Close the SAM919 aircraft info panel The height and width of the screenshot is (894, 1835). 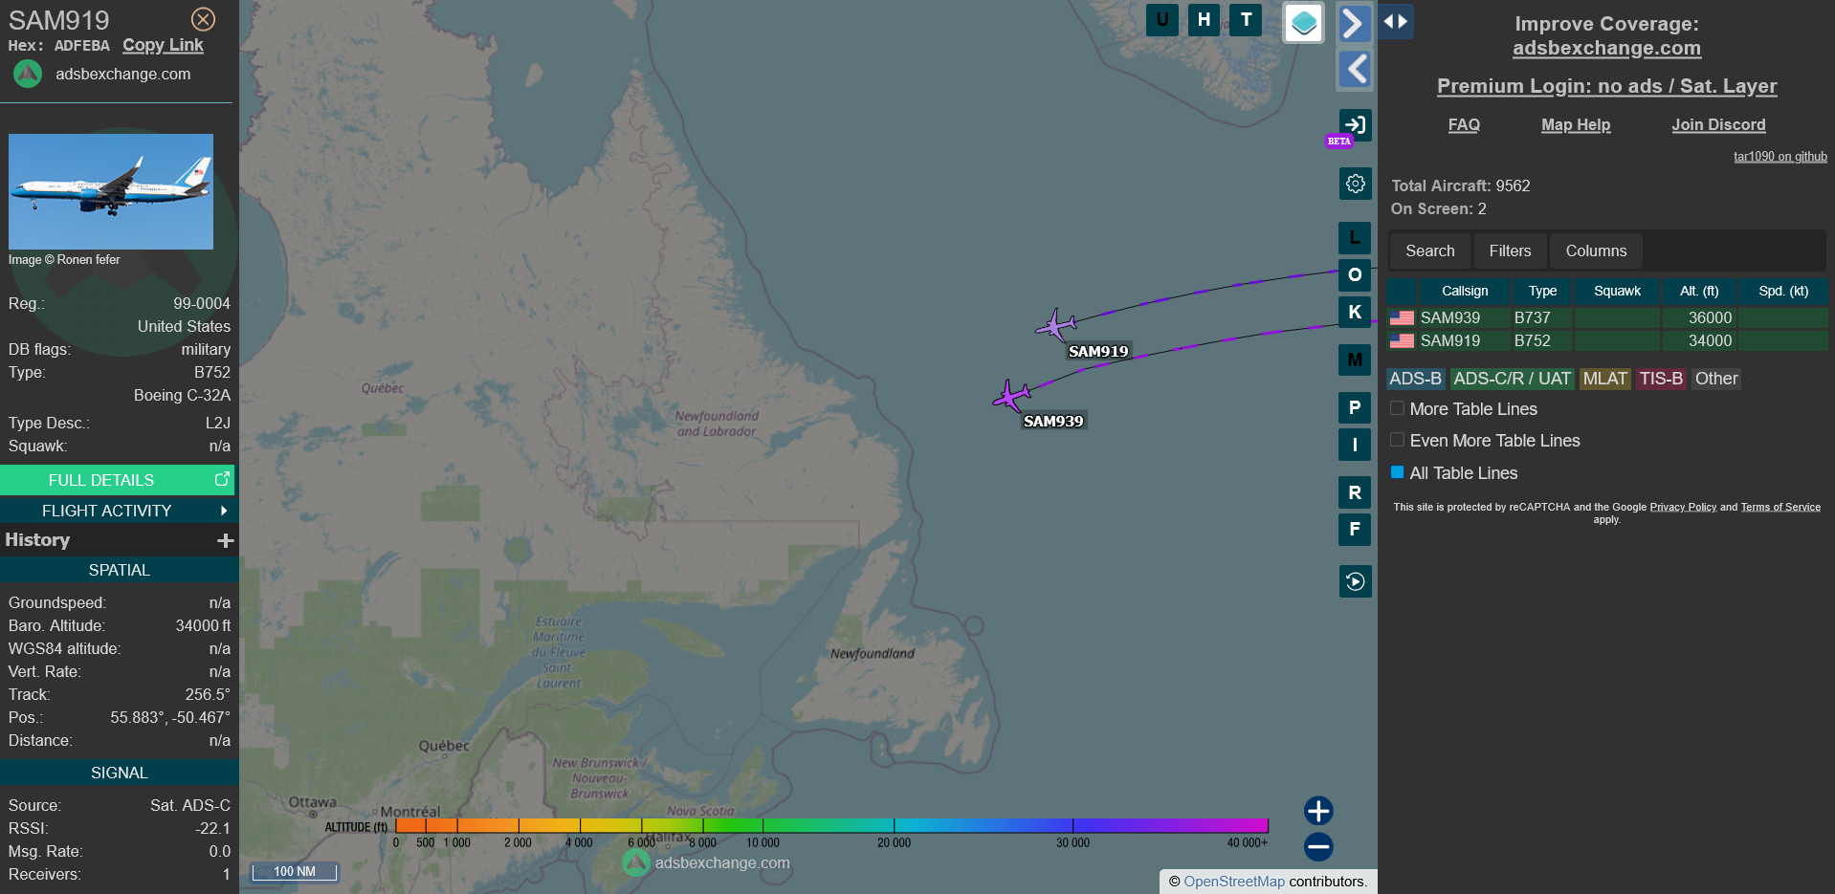click(203, 19)
